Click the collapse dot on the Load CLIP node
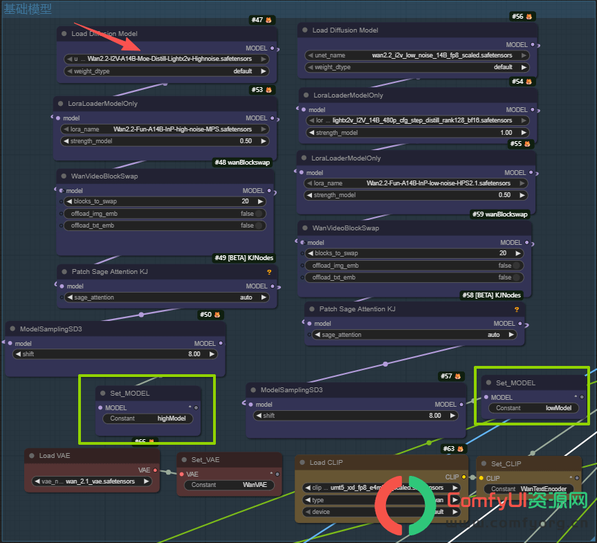 click(x=302, y=462)
